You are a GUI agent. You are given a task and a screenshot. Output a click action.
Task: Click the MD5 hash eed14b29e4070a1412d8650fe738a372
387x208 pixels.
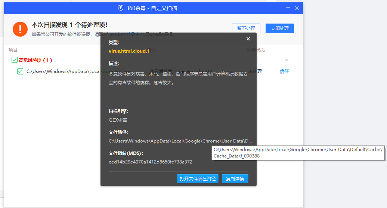151,162
